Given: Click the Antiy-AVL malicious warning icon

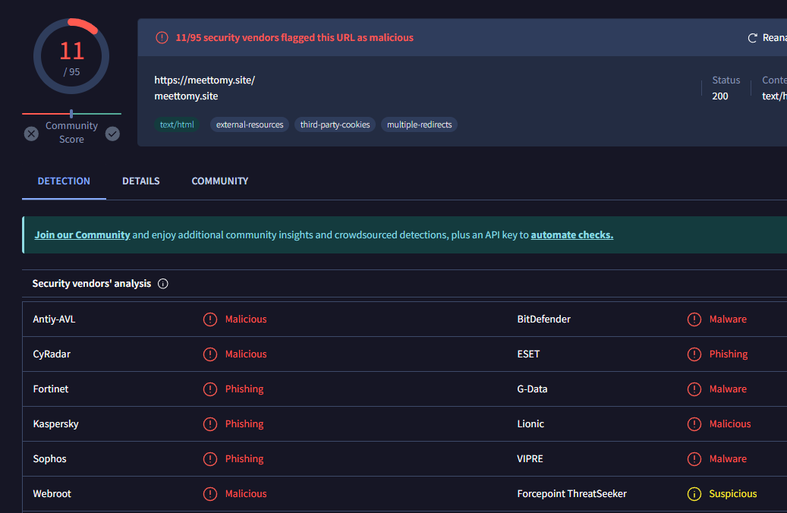Looking at the screenshot, I should pos(209,319).
